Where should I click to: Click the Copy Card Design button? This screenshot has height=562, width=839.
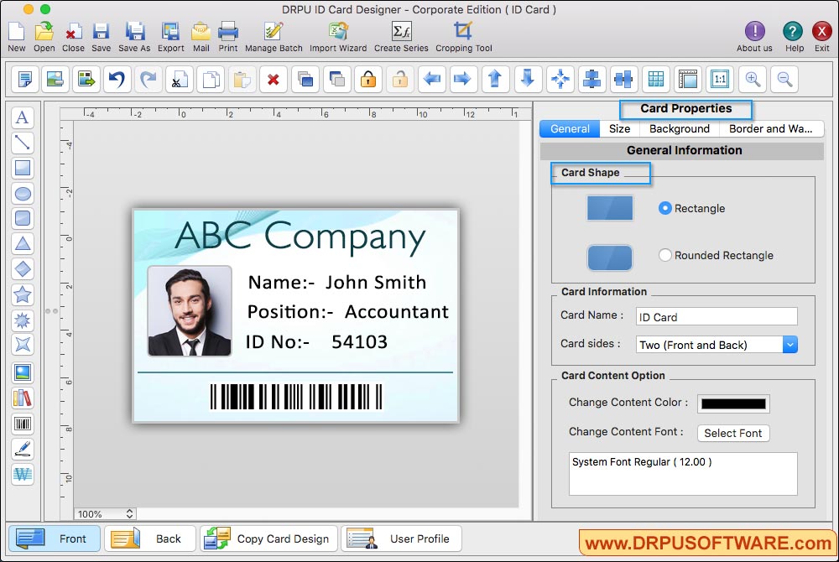[269, 539]
